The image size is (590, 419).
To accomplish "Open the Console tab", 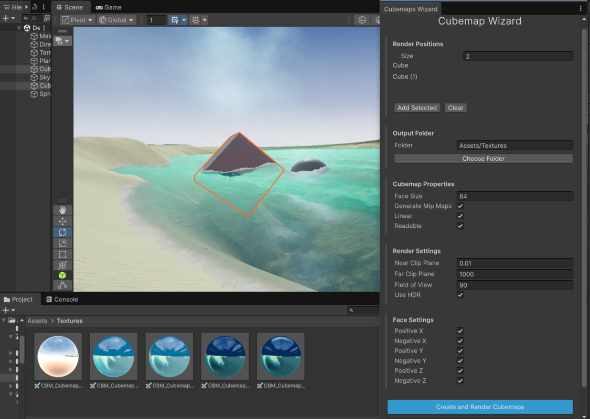I will click(x=62, y=300).
